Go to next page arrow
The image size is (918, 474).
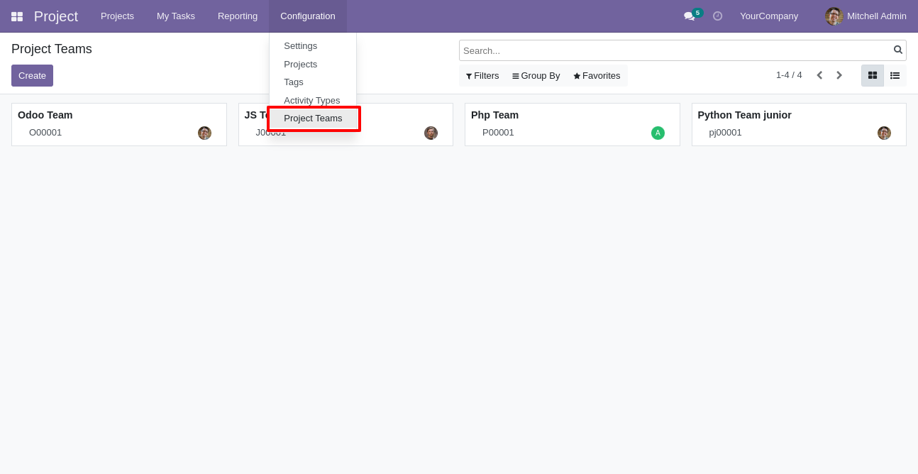point(839,75)
